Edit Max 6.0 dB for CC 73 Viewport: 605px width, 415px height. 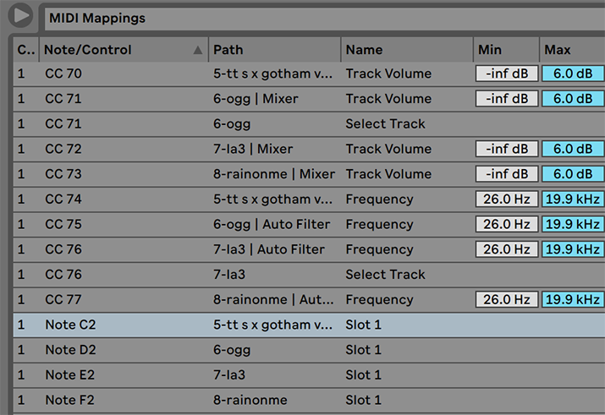click(x=573, y=174)
